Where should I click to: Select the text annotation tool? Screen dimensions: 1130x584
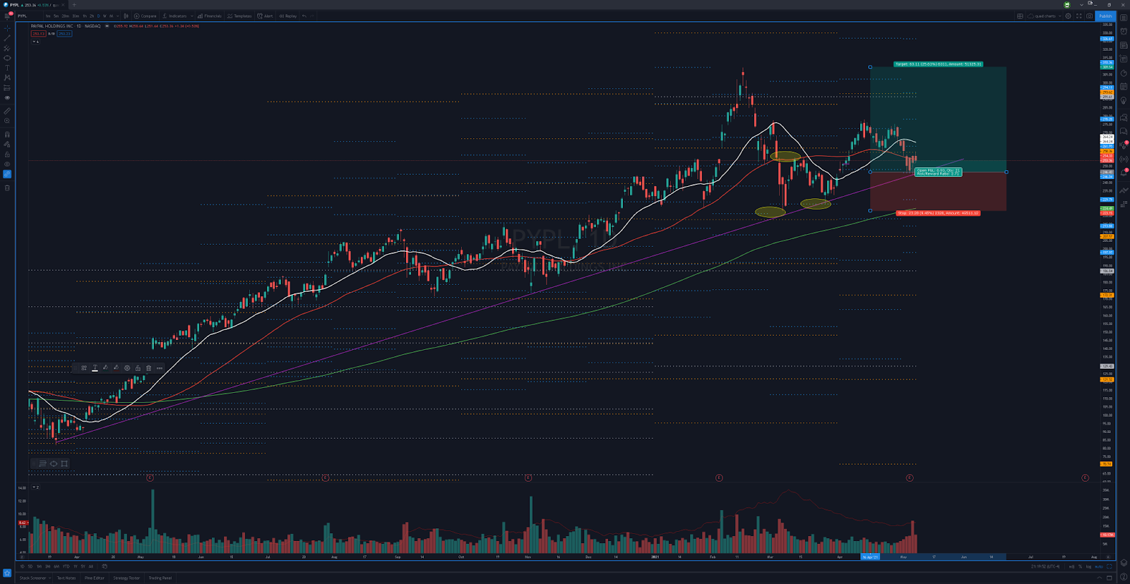7,68
